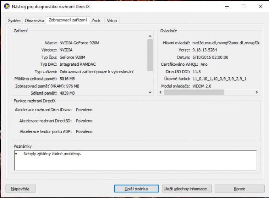Click Direct3D acceleration Povoleno status
269x198 pixels.
84,121
